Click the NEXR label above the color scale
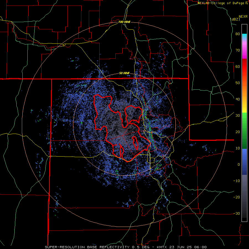This screenshot has width=249, height=249. (x=243, y=17)
